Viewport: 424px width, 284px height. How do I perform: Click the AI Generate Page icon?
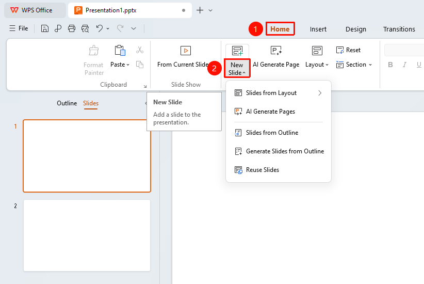[x=276, y=51]
